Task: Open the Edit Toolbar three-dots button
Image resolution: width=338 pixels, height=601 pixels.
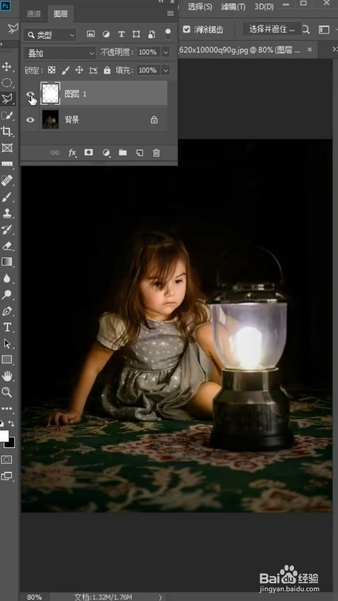Action: 7,408
